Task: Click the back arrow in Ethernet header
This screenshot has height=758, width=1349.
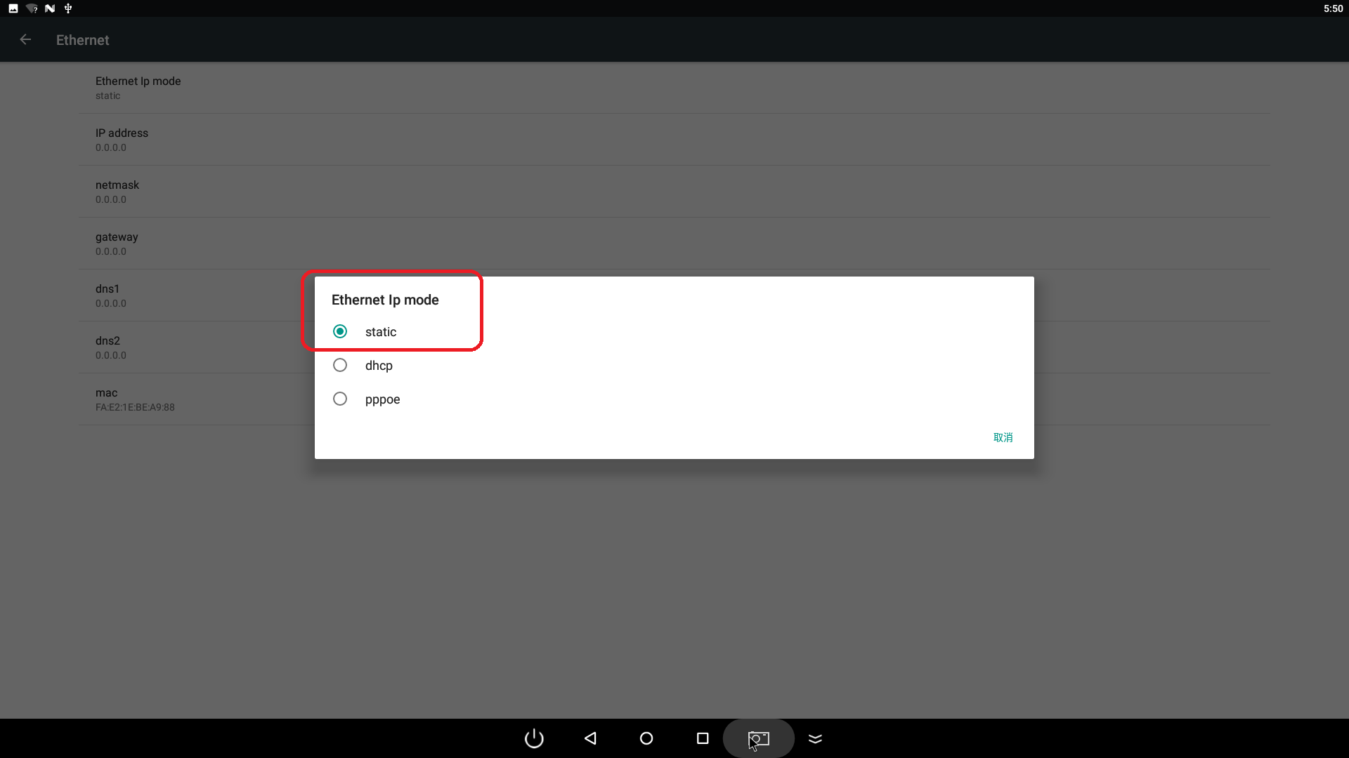Action: 25,40
